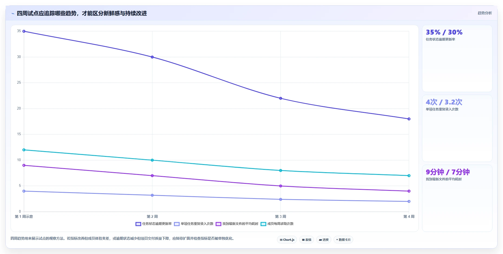The image size is (503, 254).
Task: Toggle the 找到最新文件的平均耗时 legend series
Action: (237, 224)
